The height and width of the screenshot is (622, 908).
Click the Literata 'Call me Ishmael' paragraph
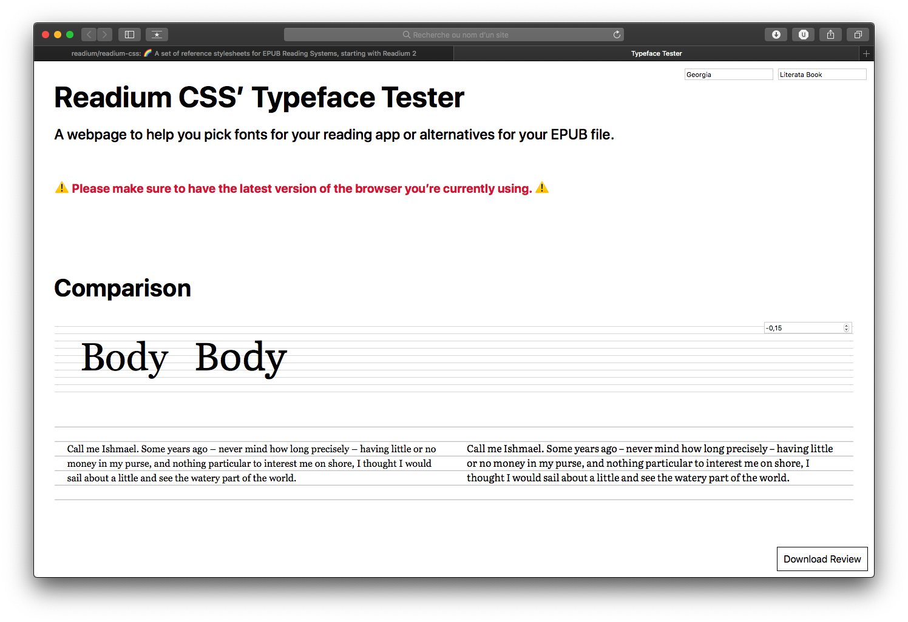click(650, 463)
